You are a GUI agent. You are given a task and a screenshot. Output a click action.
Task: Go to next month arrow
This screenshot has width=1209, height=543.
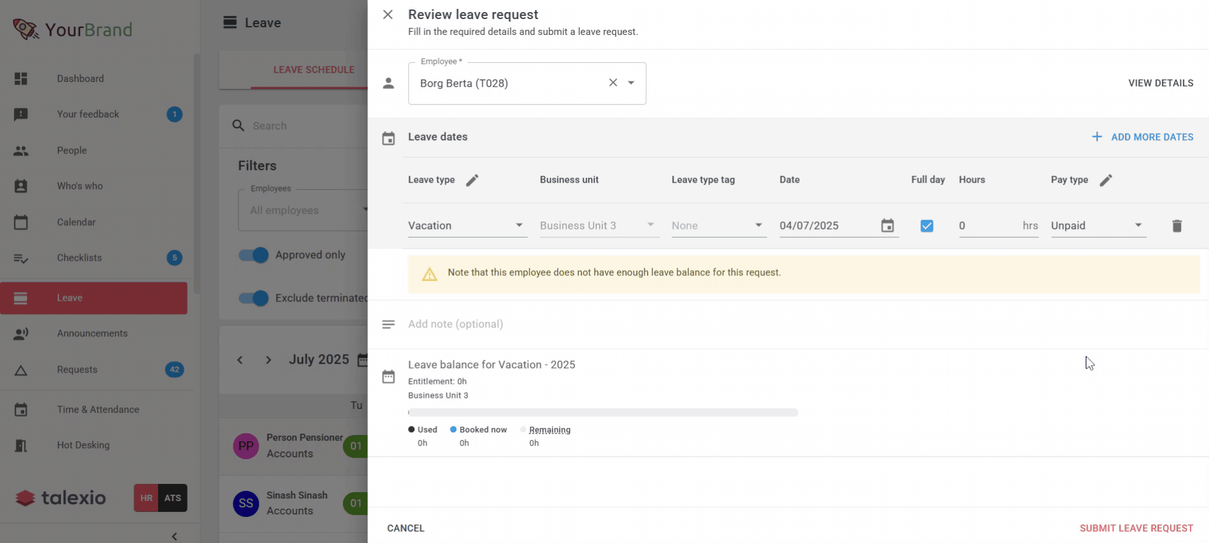(x=268, y=360)
